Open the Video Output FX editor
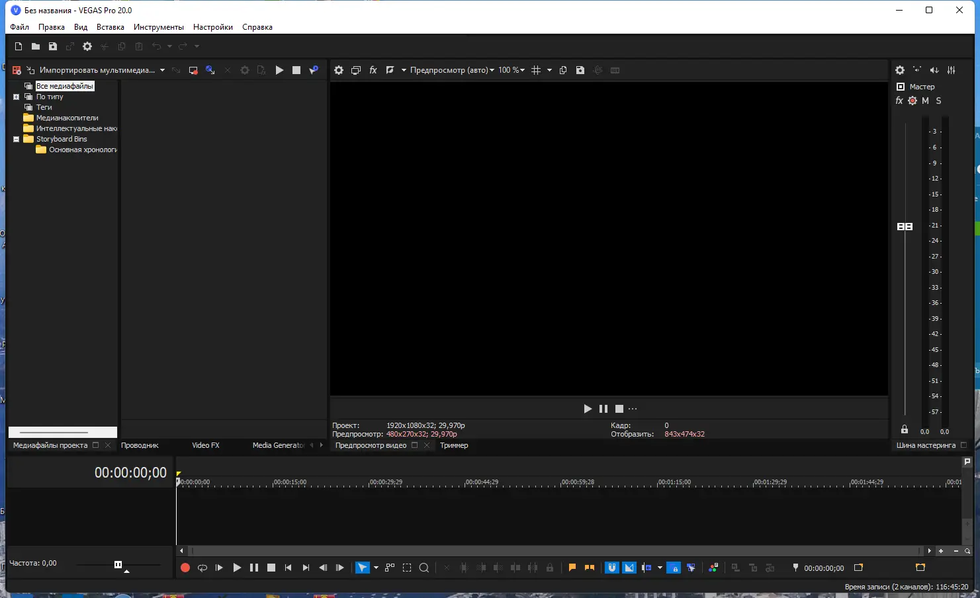The height and width of the screenshot is (598, 980). (x=373, y=69)
